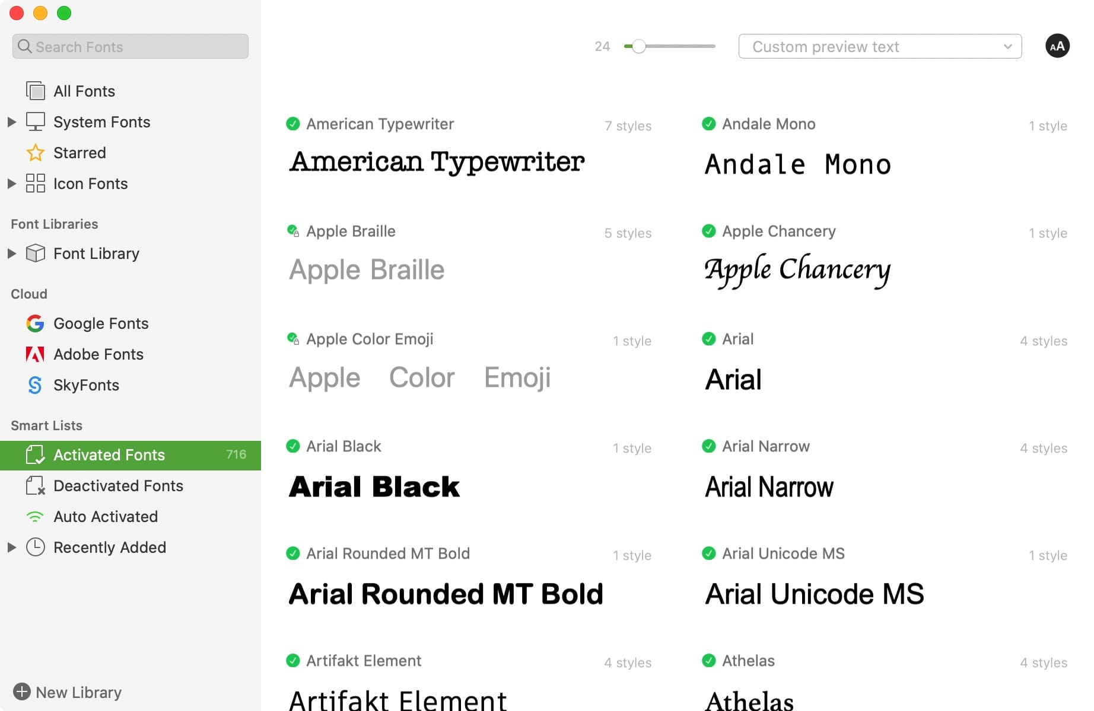The image size is (1094, 711).
Task: Expand the System Fonts tree arrow
Action: tap(11, 122)
